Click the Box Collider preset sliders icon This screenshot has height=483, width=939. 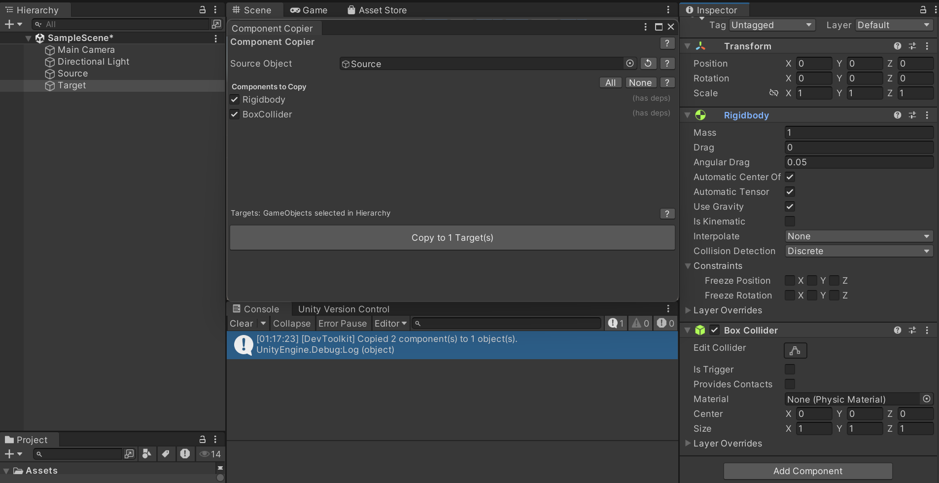click(x=912, y=330)
